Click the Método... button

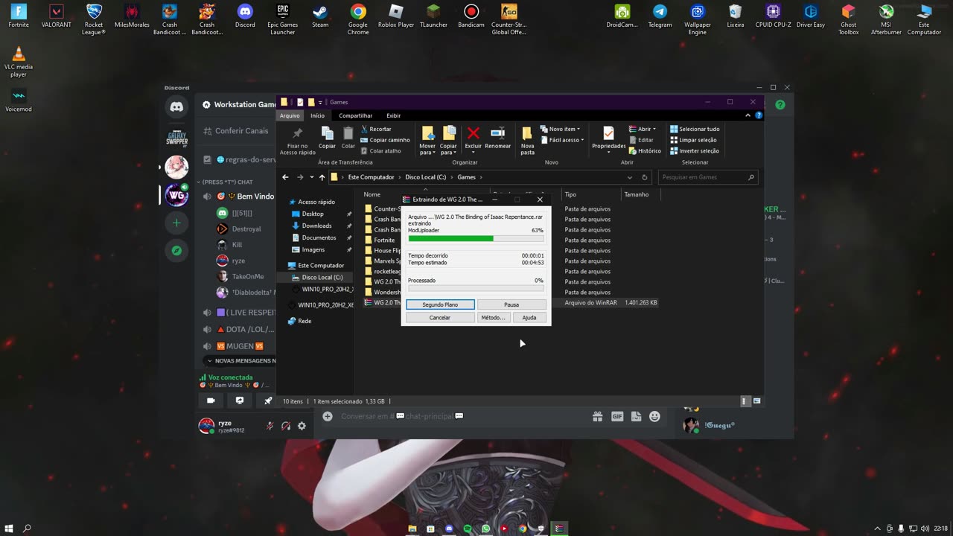(x=493, y=317)
